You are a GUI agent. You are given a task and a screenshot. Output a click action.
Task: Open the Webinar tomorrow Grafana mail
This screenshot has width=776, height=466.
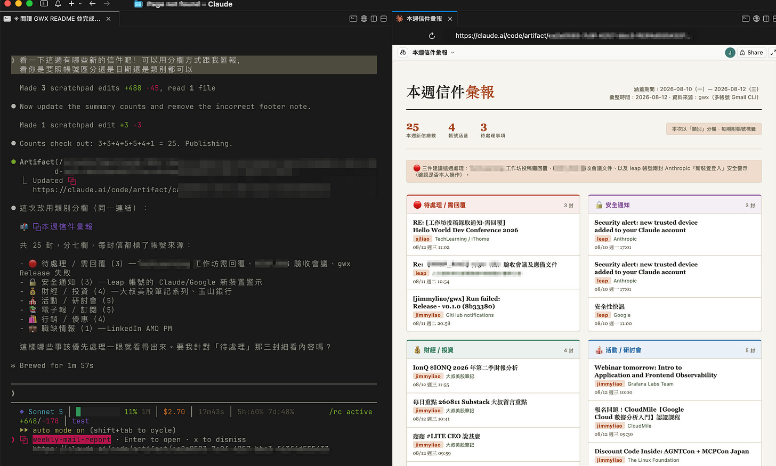click(675, 379)
